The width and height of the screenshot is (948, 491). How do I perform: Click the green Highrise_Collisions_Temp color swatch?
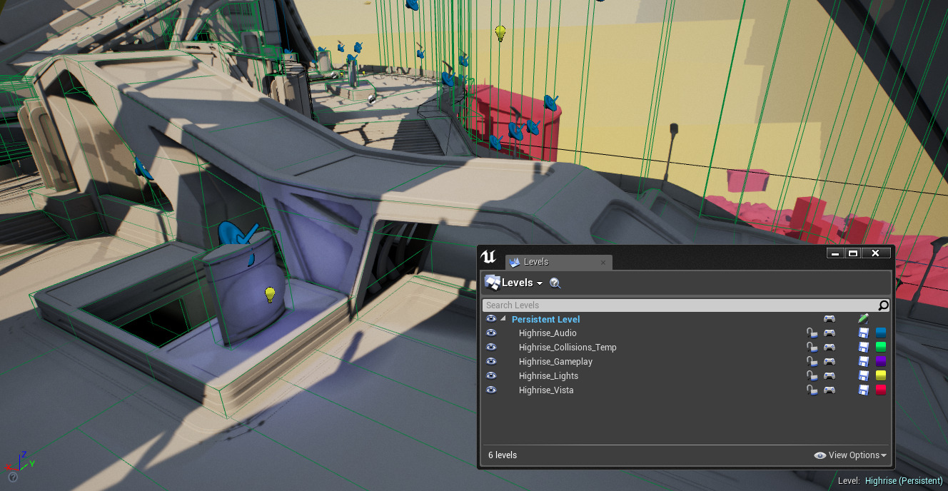click(x=881, y=348)
